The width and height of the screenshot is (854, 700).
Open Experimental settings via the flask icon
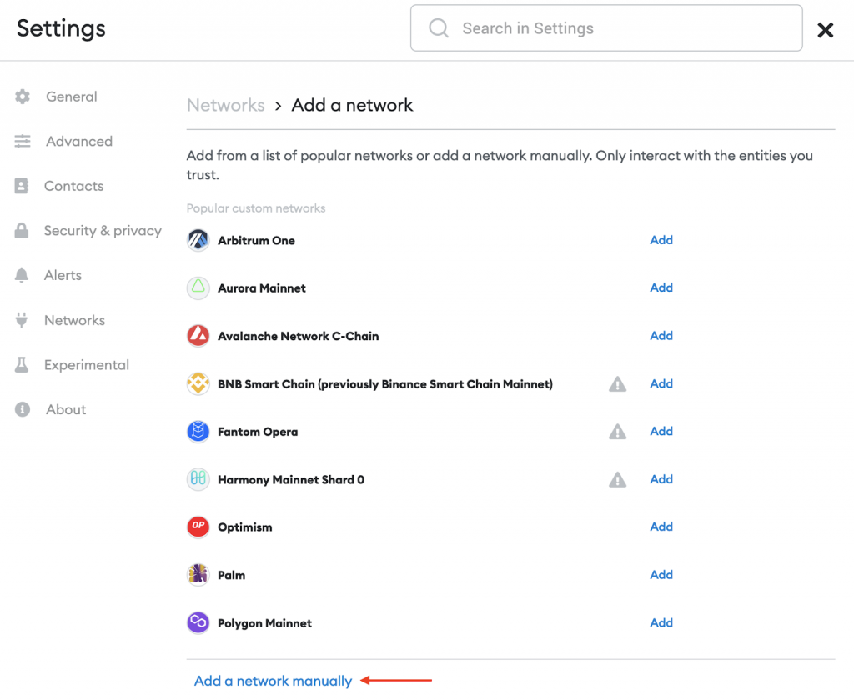point(23,365)
